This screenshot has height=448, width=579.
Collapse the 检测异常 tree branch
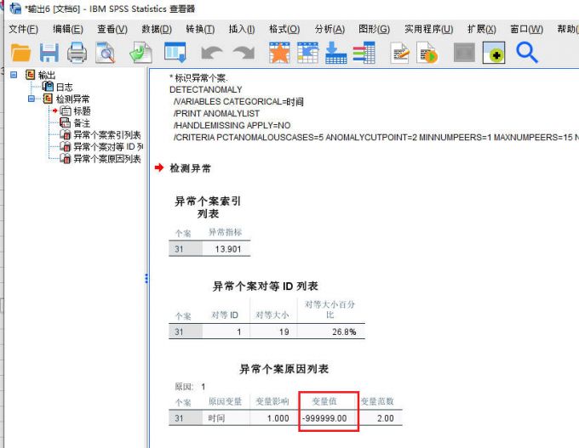(32, 99)
